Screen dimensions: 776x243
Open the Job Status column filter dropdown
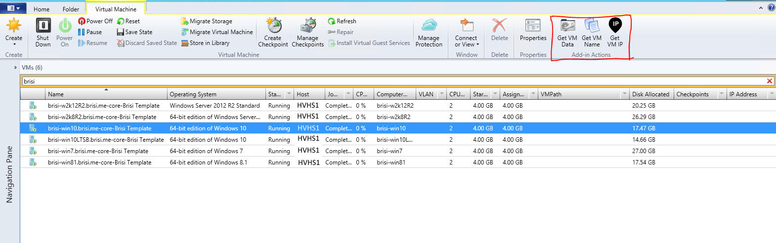pyautogui.click(x=348, y=94)
